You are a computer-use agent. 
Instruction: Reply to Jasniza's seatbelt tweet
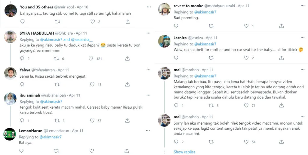tap(176, 58)
